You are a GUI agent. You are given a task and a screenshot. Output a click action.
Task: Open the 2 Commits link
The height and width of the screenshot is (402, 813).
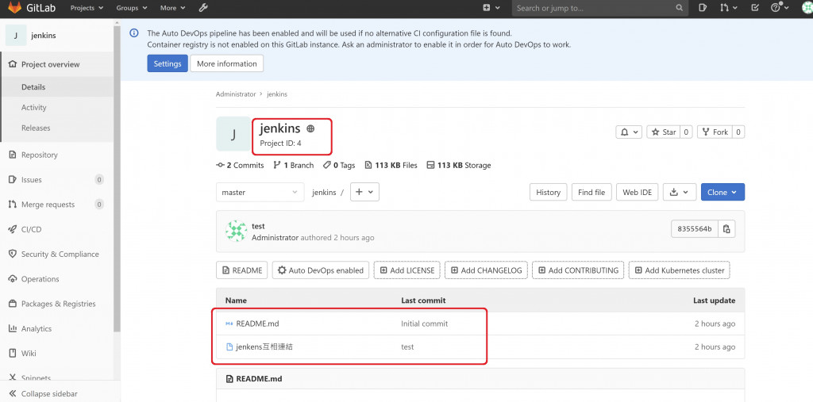pos(240,165)
